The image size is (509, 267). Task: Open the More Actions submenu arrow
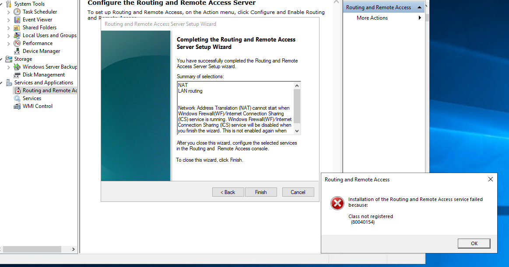click(420, 18)
